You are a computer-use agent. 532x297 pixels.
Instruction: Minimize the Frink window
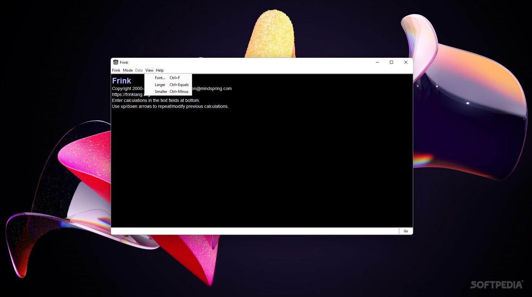377,62
